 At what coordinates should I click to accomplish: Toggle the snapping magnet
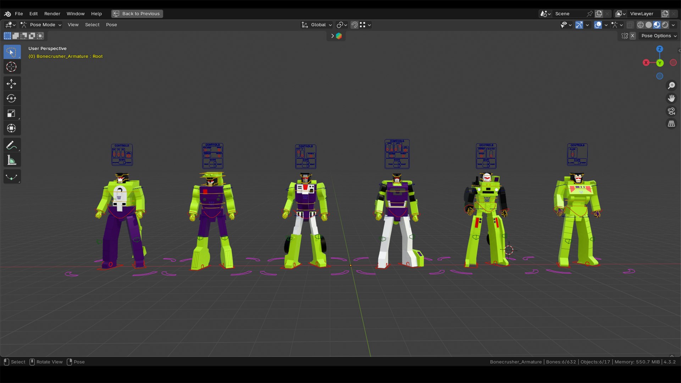354,25
